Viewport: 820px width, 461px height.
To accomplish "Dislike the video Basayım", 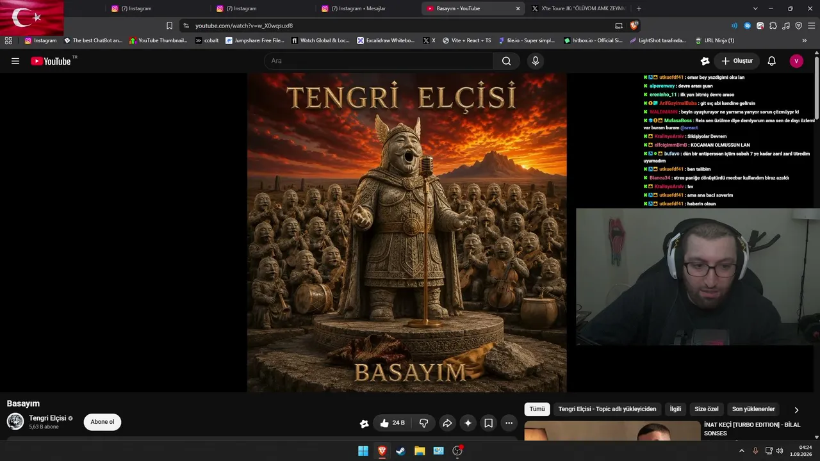I will pyautogui.click(x=423, y=423).
